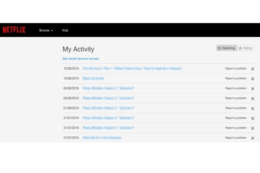Report a problem for the 01/08/2016 title
Viewport: 260px width, 173px height.
click(236, 108)
